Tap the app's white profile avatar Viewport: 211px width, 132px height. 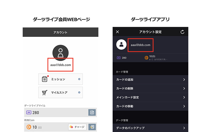(x=121, y=45)
